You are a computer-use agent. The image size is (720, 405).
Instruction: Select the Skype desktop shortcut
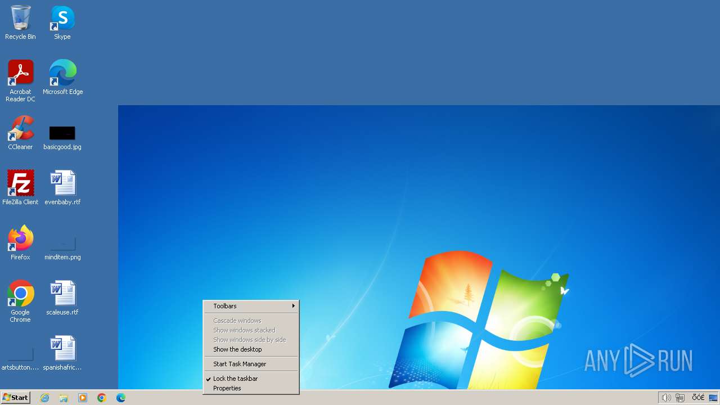pos(62,22)
